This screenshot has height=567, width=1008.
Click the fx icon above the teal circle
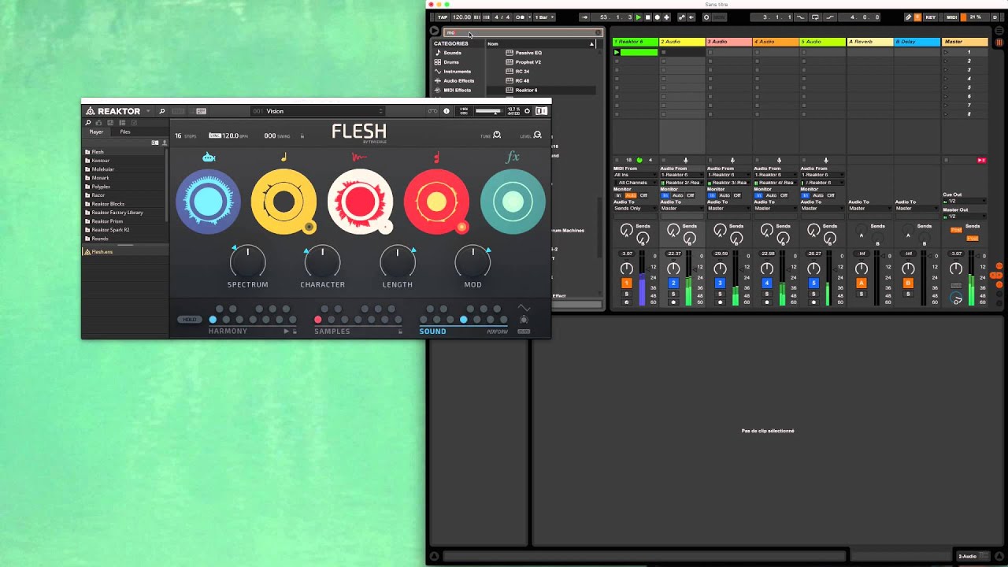[x=513, y=157]
